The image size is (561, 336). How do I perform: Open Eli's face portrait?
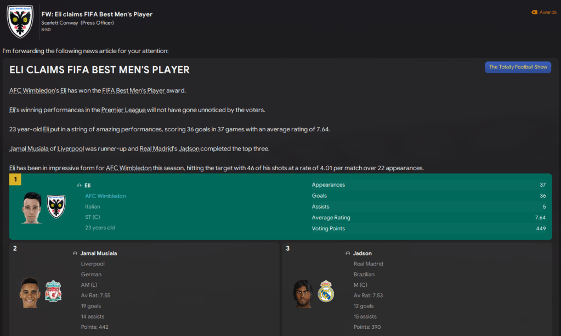32,207
